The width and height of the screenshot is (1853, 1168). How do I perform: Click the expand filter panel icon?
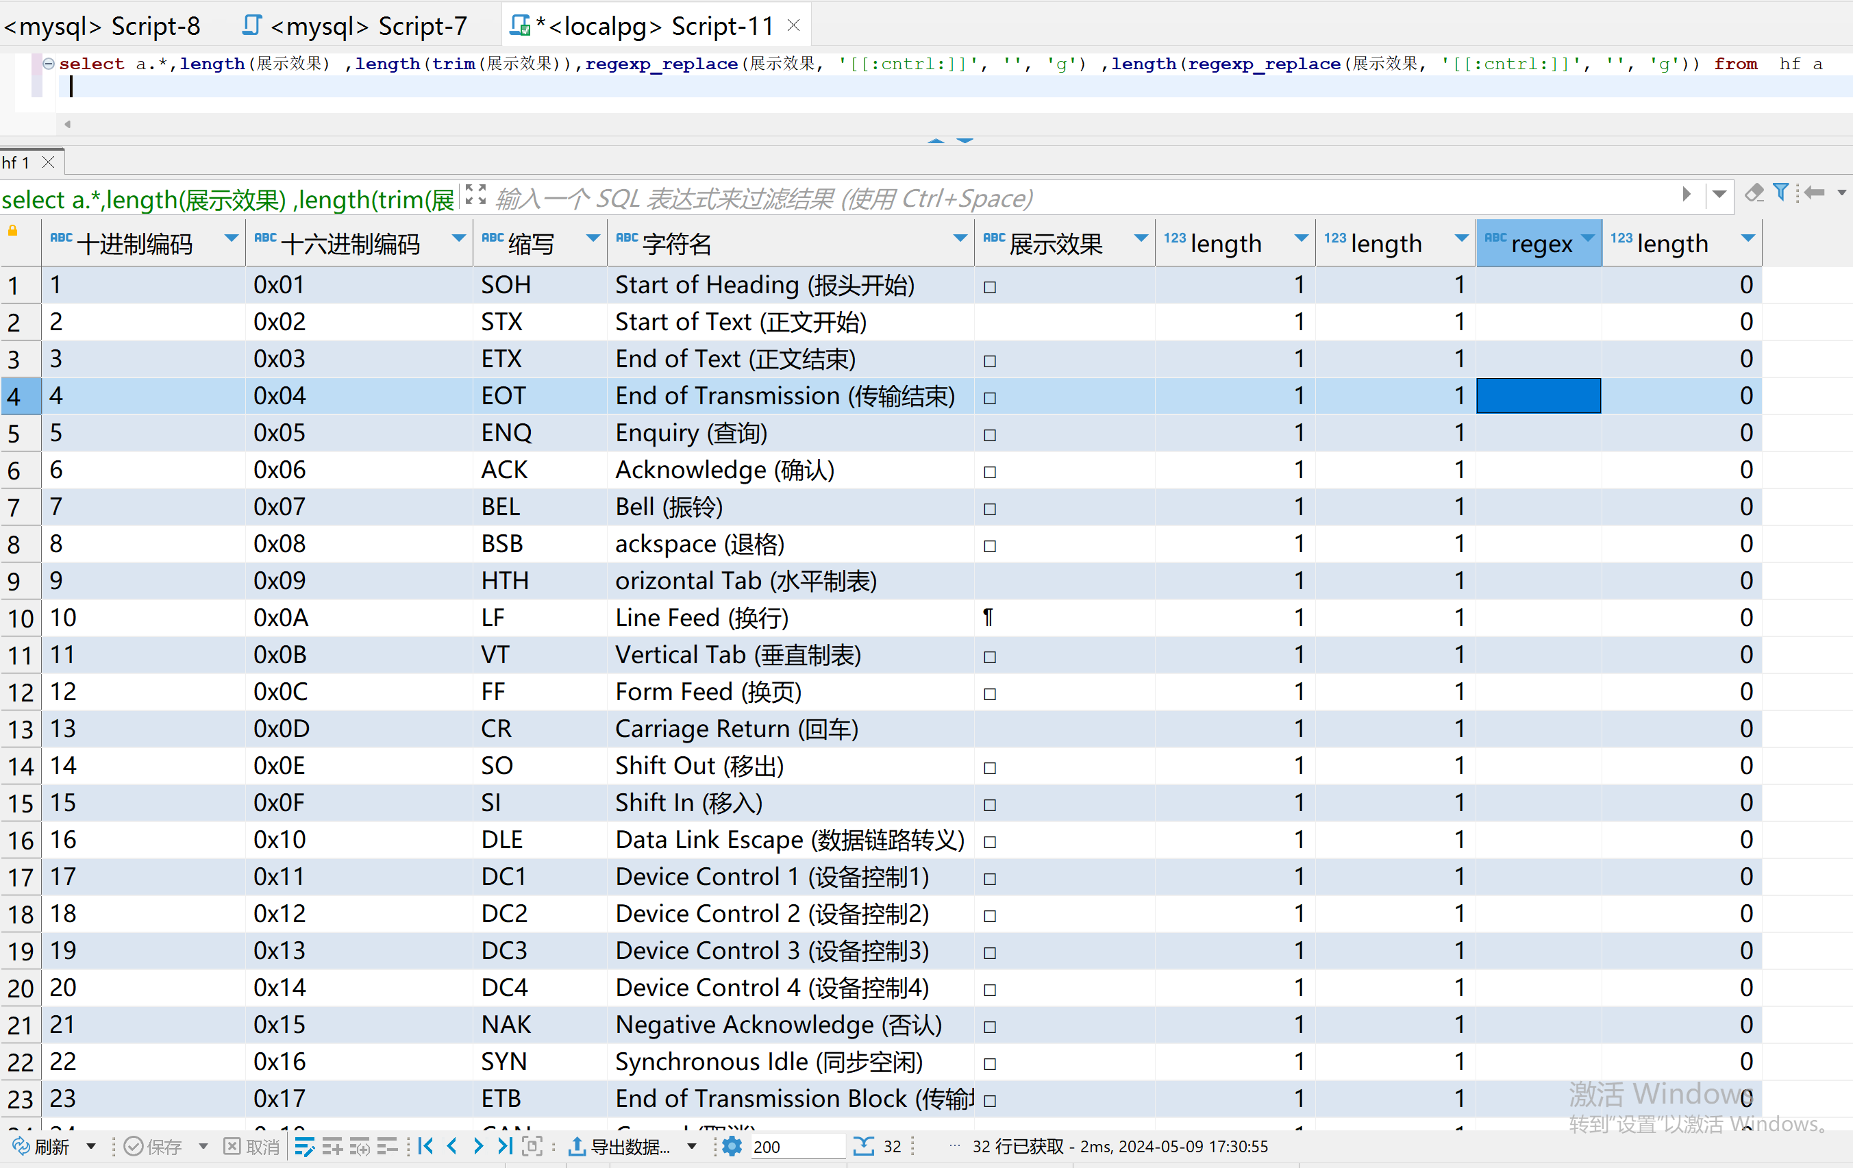475,195
